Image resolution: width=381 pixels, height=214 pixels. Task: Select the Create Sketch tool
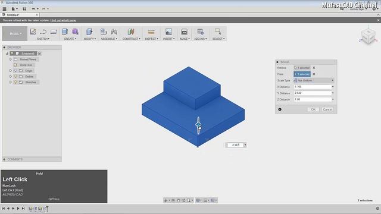click(33, 32)
